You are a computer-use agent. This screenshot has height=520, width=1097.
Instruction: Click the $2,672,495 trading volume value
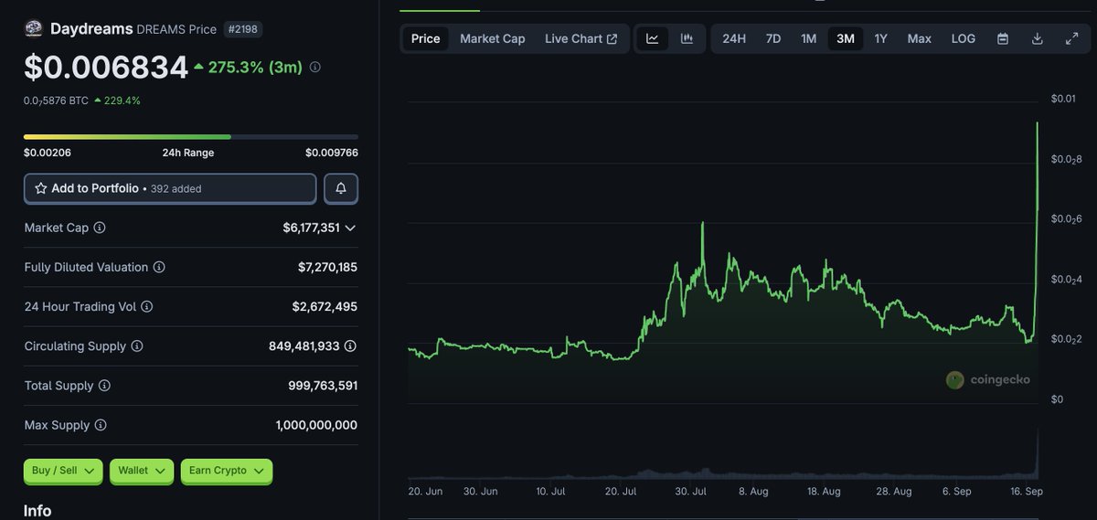325,307
